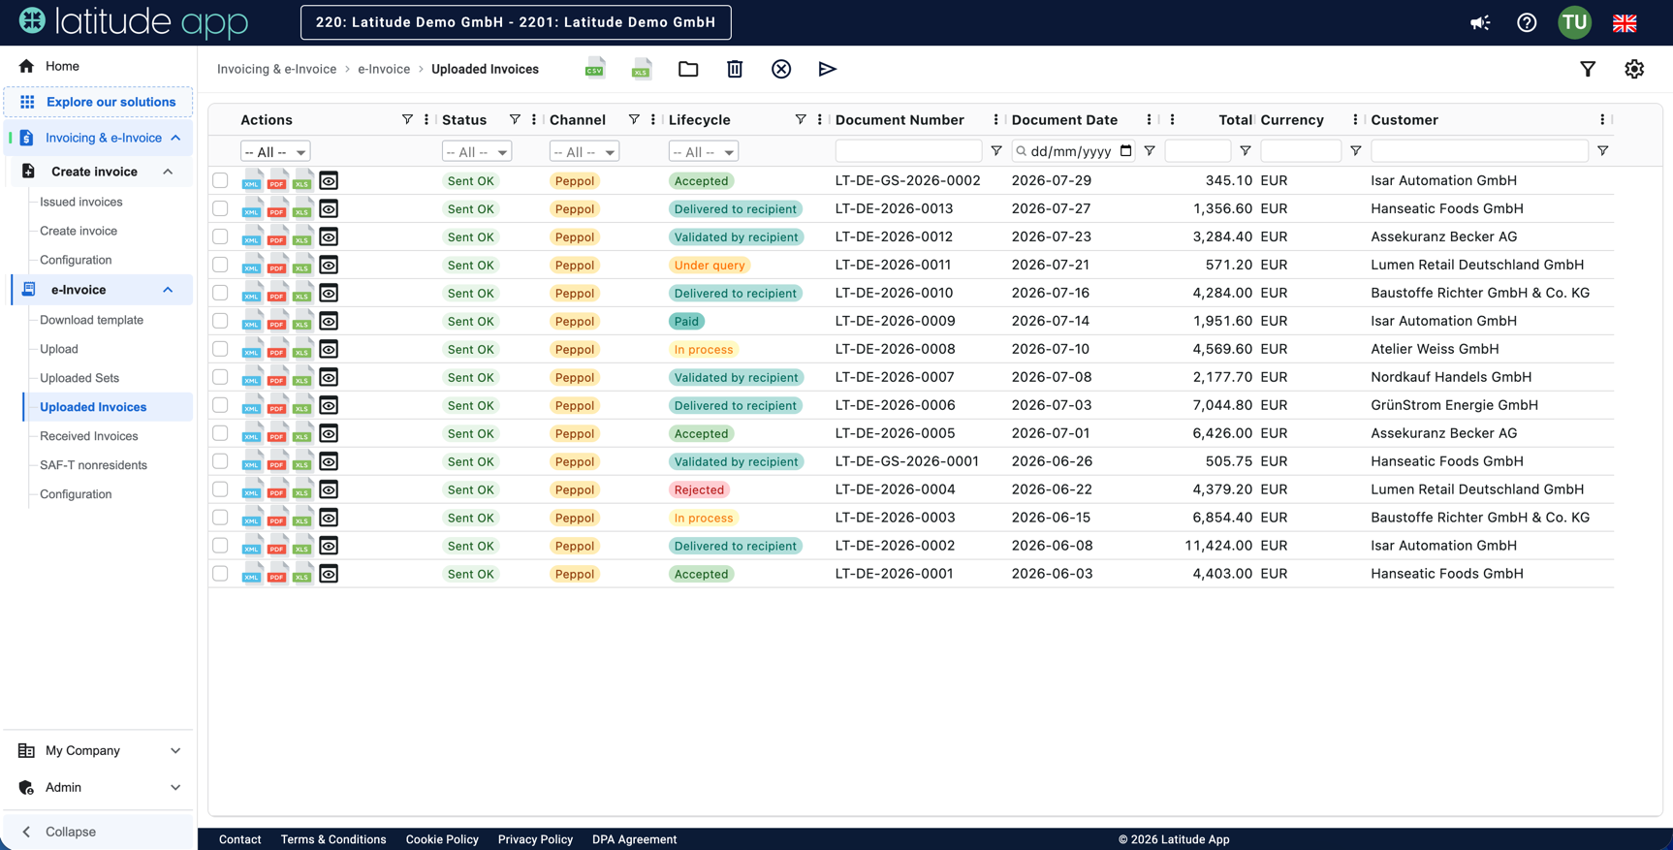Click the Lifecycle column filter icon
This screenshot has width=1673, height=850.
click(801, 119)
